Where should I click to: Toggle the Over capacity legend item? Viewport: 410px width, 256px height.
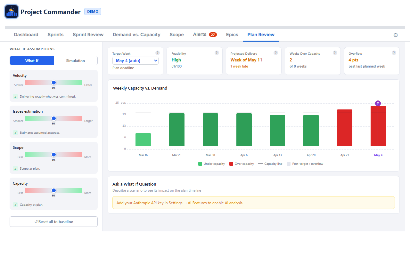click(x=242, y=164)
